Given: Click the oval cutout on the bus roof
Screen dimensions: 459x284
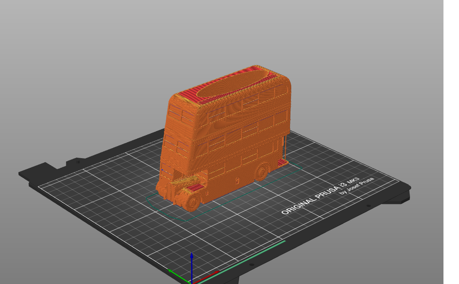Looking at the screenshot, I should click(x=233, y=84).
